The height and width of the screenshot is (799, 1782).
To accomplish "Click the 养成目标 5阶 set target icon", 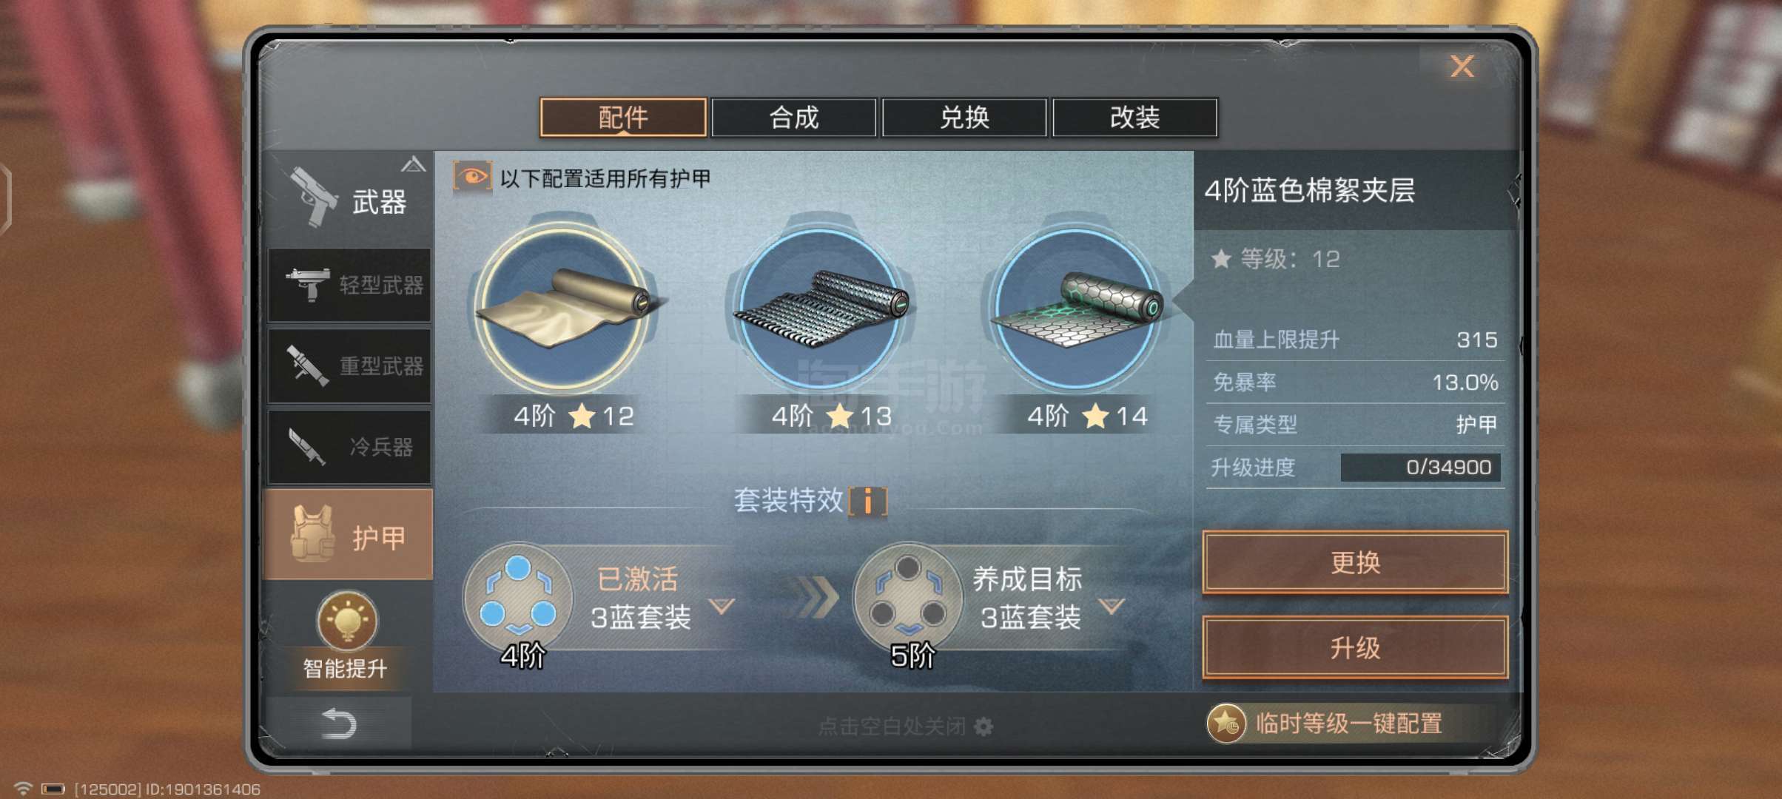I will (908, 597).
